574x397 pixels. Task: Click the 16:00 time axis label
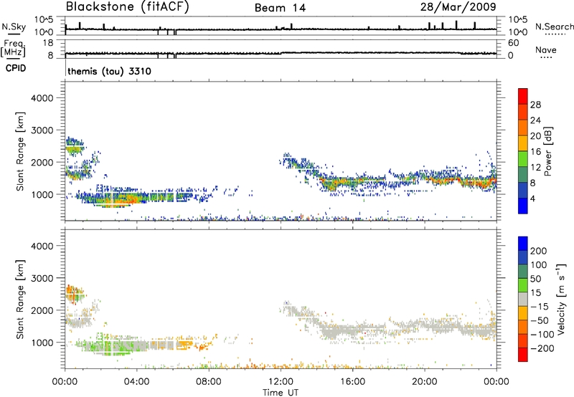(x=352, y=382)
